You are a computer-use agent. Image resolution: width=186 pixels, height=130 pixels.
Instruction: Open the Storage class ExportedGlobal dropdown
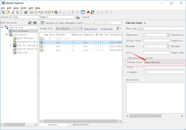coord(164,62)
